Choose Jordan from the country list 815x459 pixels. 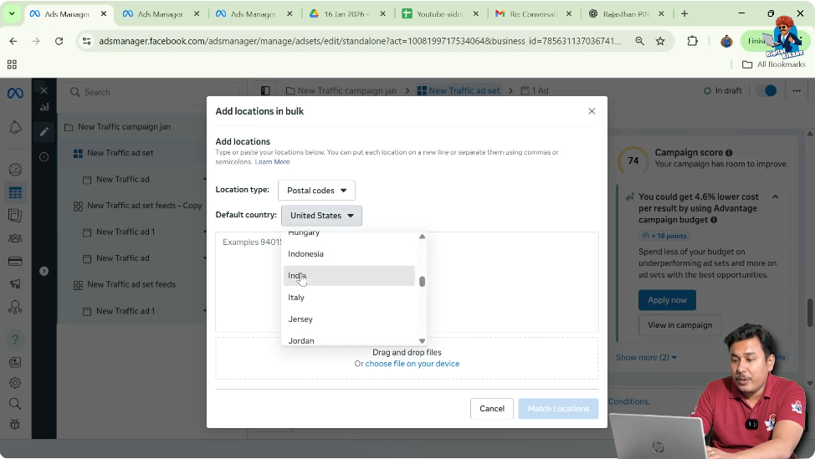coord(349,340)
